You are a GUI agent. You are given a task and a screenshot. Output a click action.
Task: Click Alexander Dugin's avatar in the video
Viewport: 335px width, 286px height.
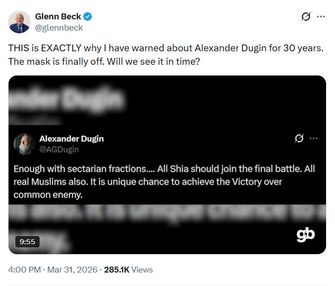pyautogui.click(x=24, y=143)
